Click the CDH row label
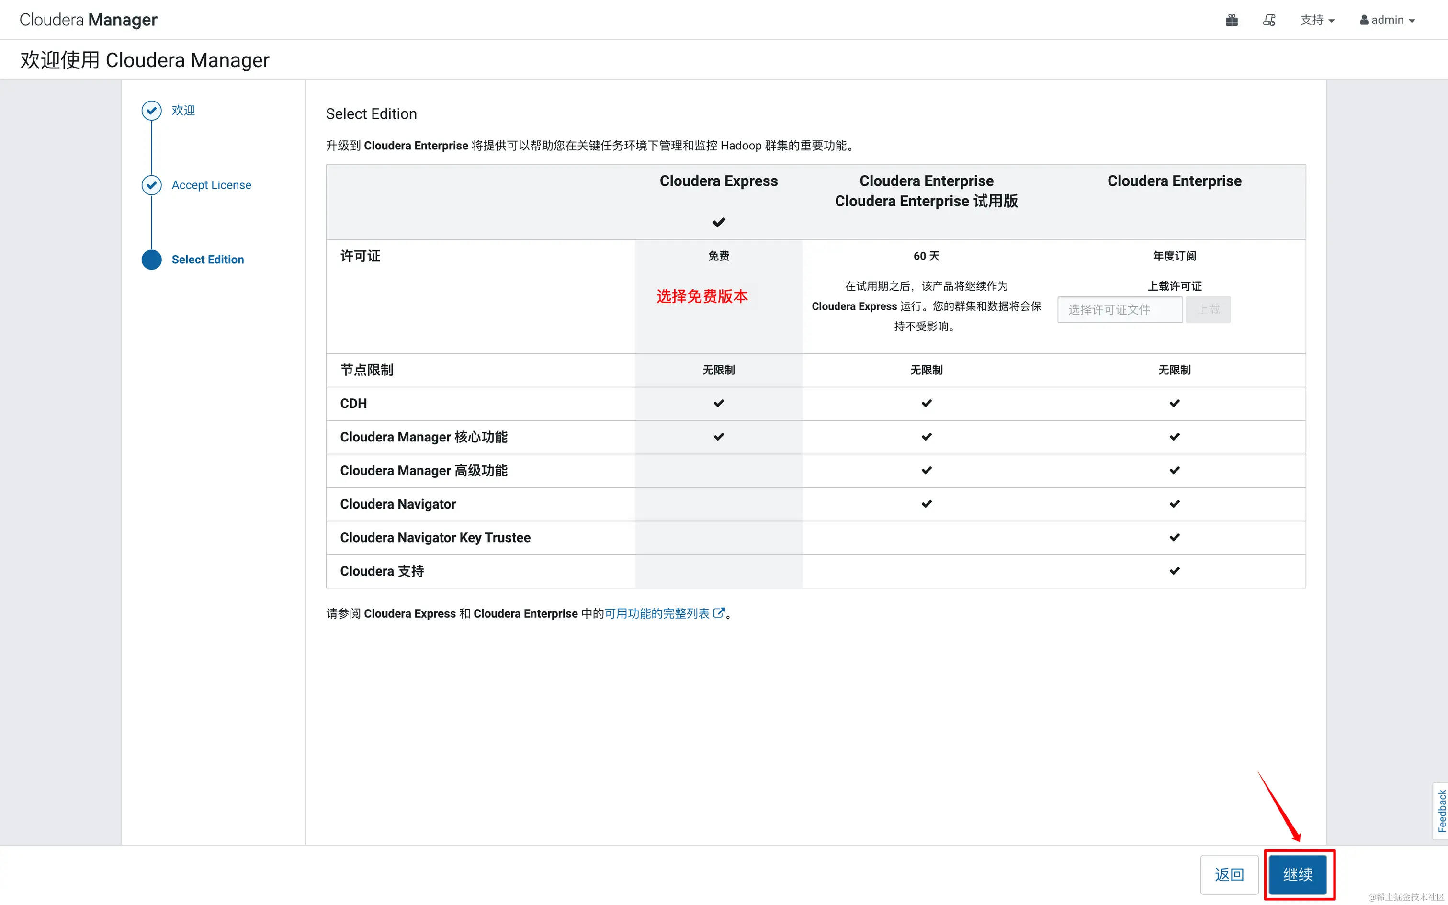This screenshot has height=905, width=1448. pos(353,403)
